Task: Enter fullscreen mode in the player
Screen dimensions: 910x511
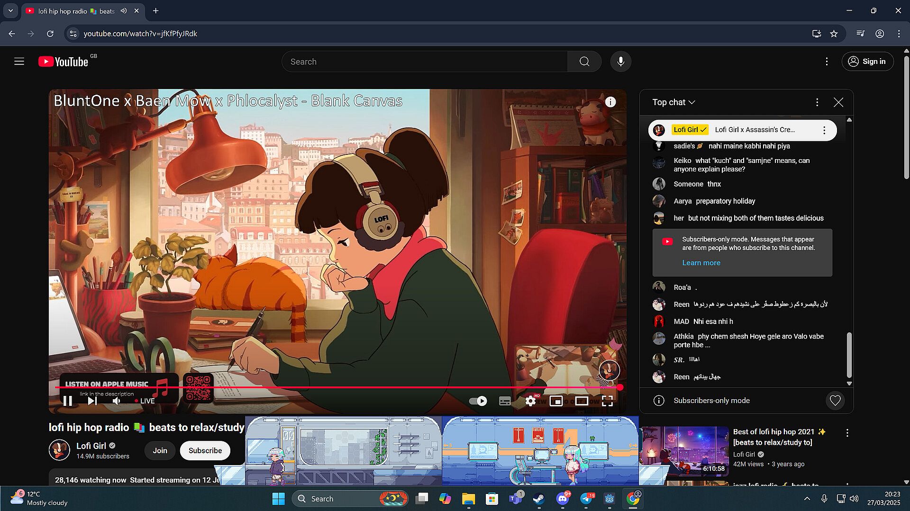Action: pyautogui.click(x=607, y=401)
